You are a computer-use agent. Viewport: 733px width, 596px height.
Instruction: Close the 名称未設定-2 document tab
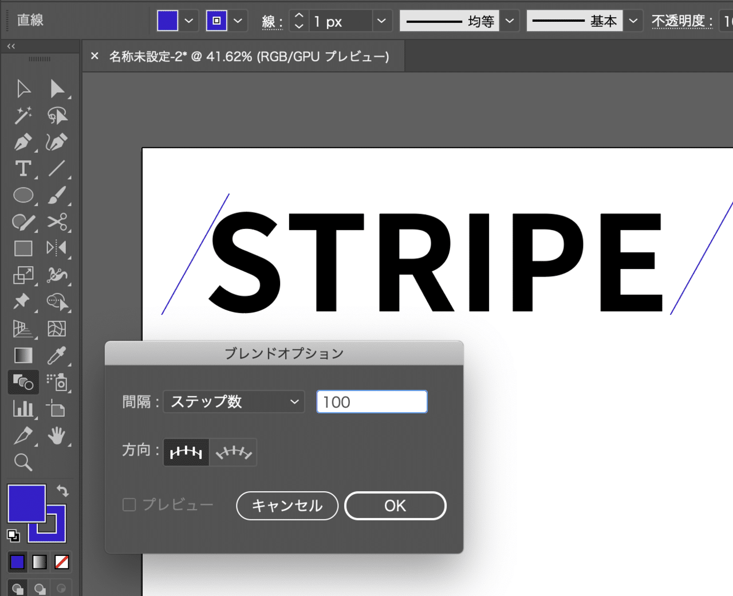94,56
